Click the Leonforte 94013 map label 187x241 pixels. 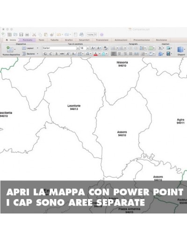click(x=74, y=107)
